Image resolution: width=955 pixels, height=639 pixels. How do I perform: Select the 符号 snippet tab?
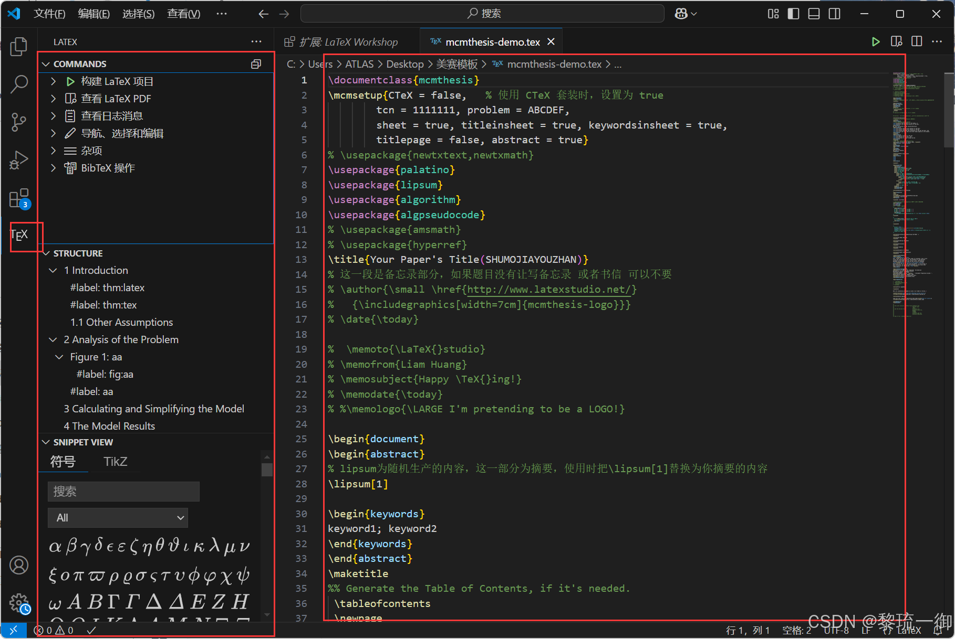[63, 462]
